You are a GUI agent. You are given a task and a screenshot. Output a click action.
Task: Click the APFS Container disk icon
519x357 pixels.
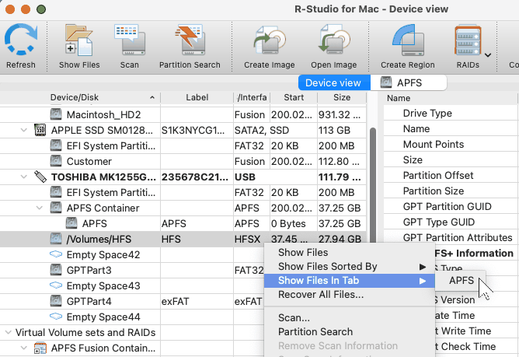click(x=56, y=208)
